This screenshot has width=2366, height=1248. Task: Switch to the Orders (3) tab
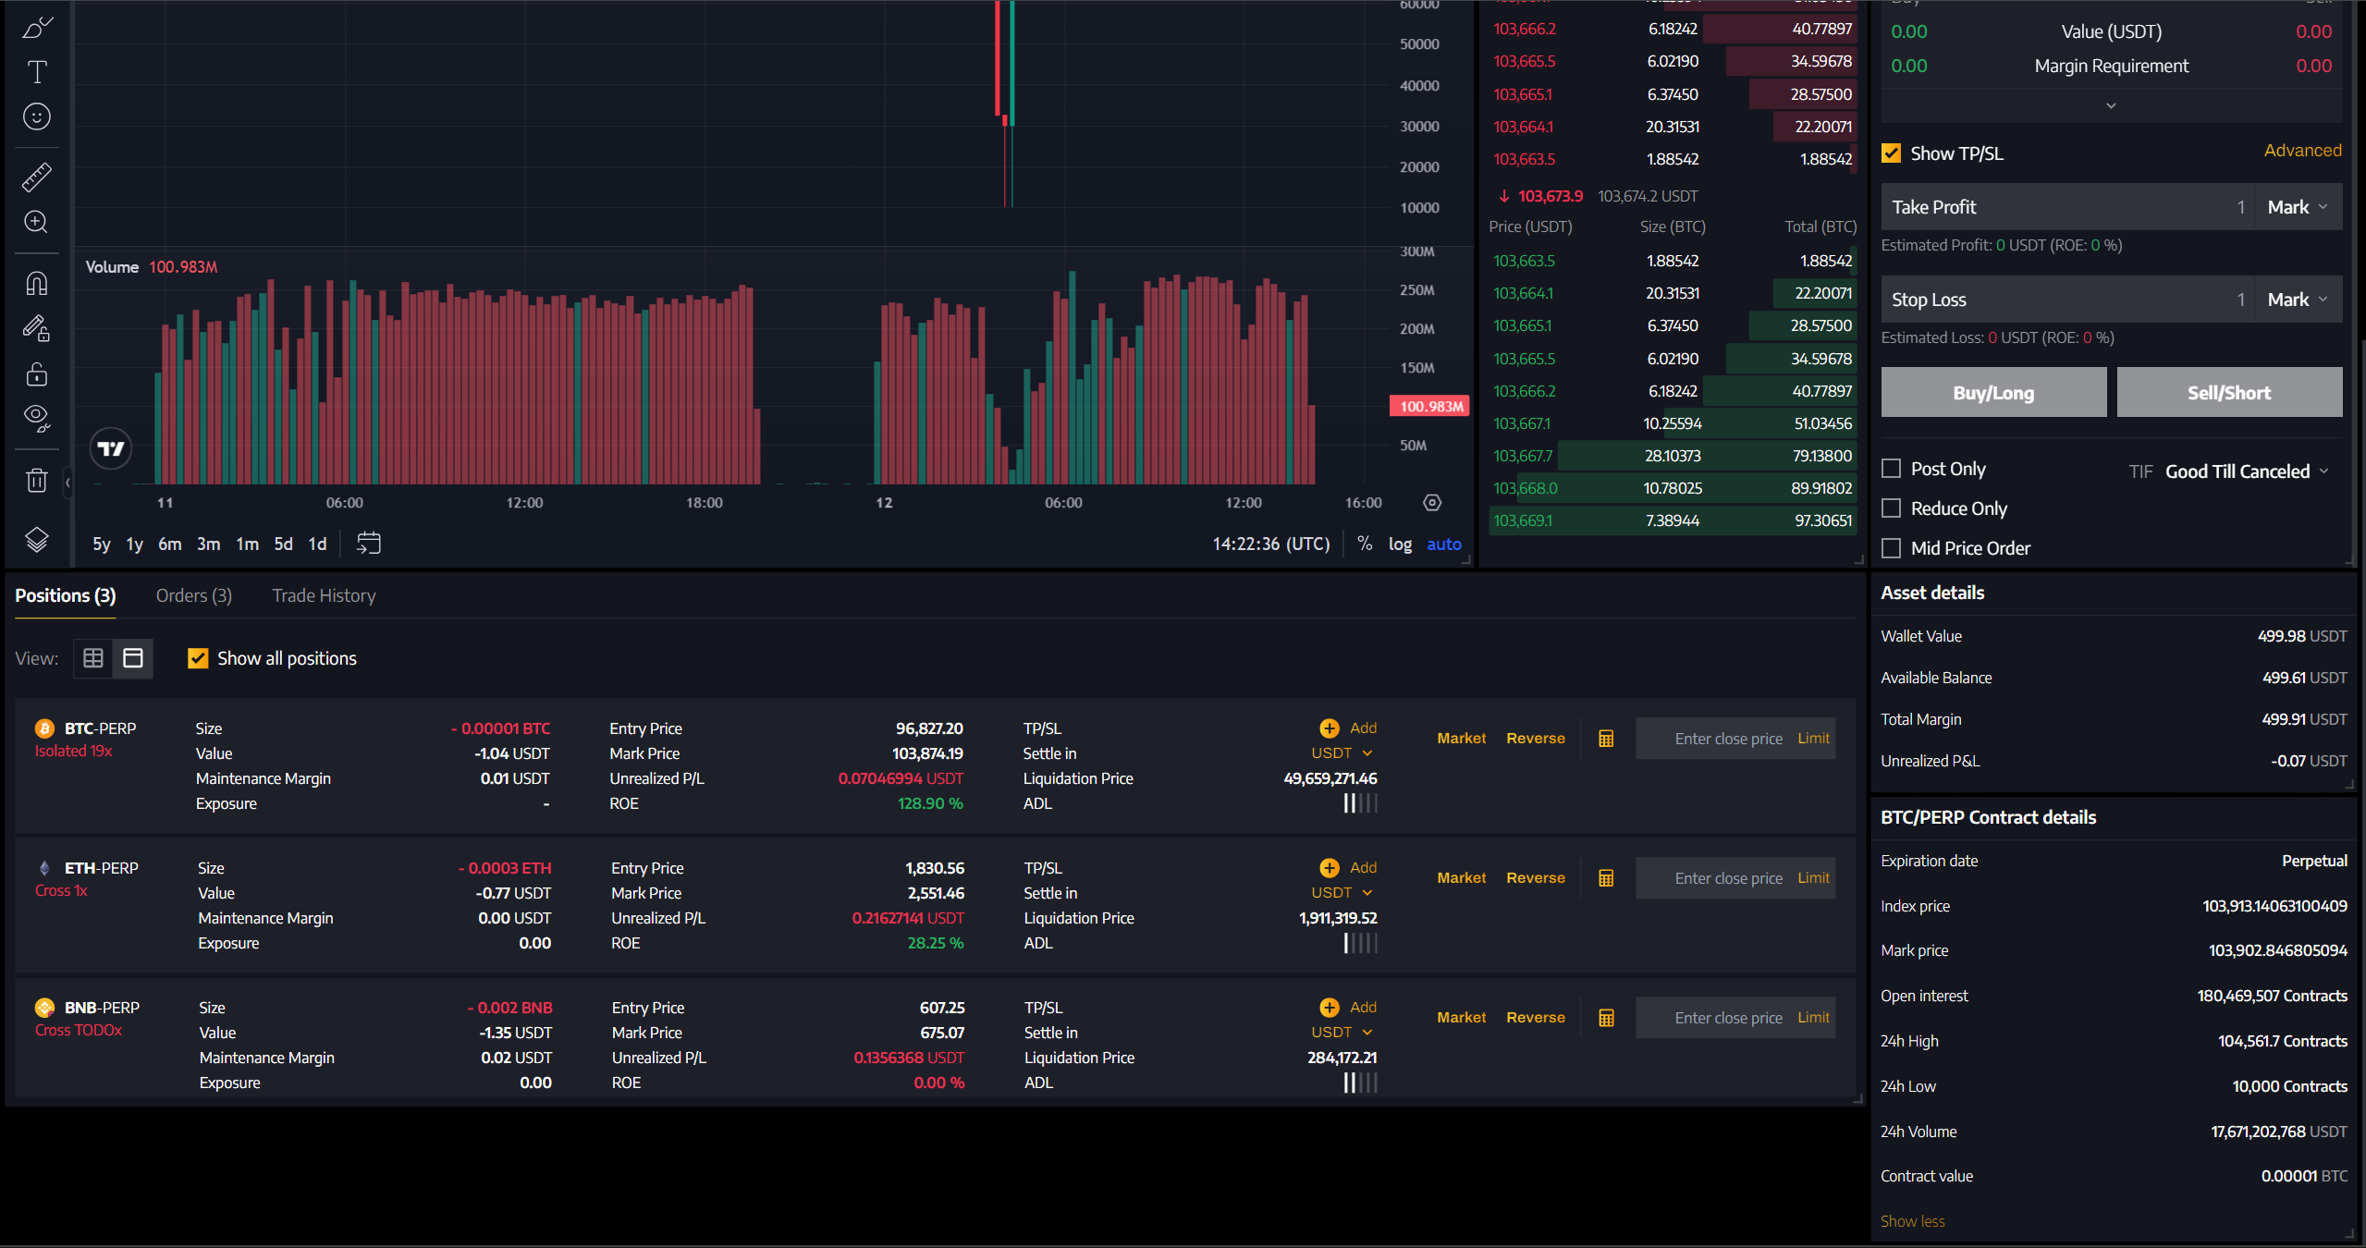click(x=193, y=595)
